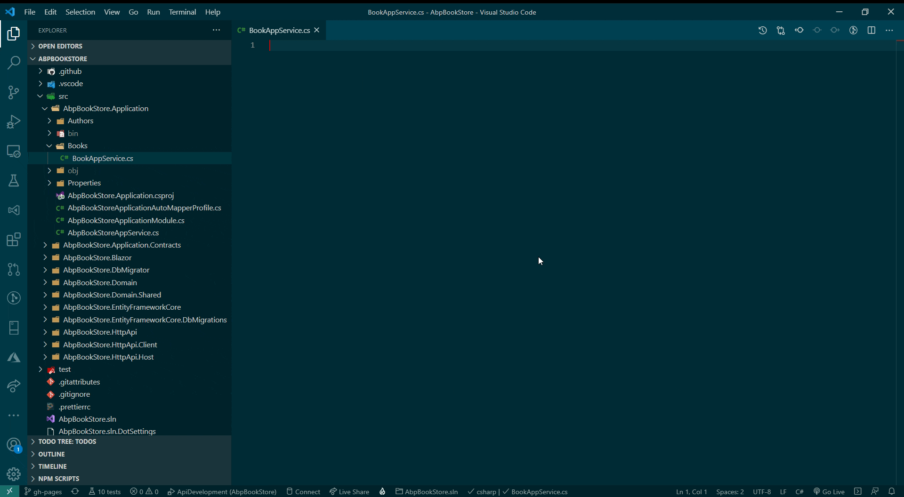Split the editor to the right
This screenshot has height=497, width=904.
tap(872, 31)
